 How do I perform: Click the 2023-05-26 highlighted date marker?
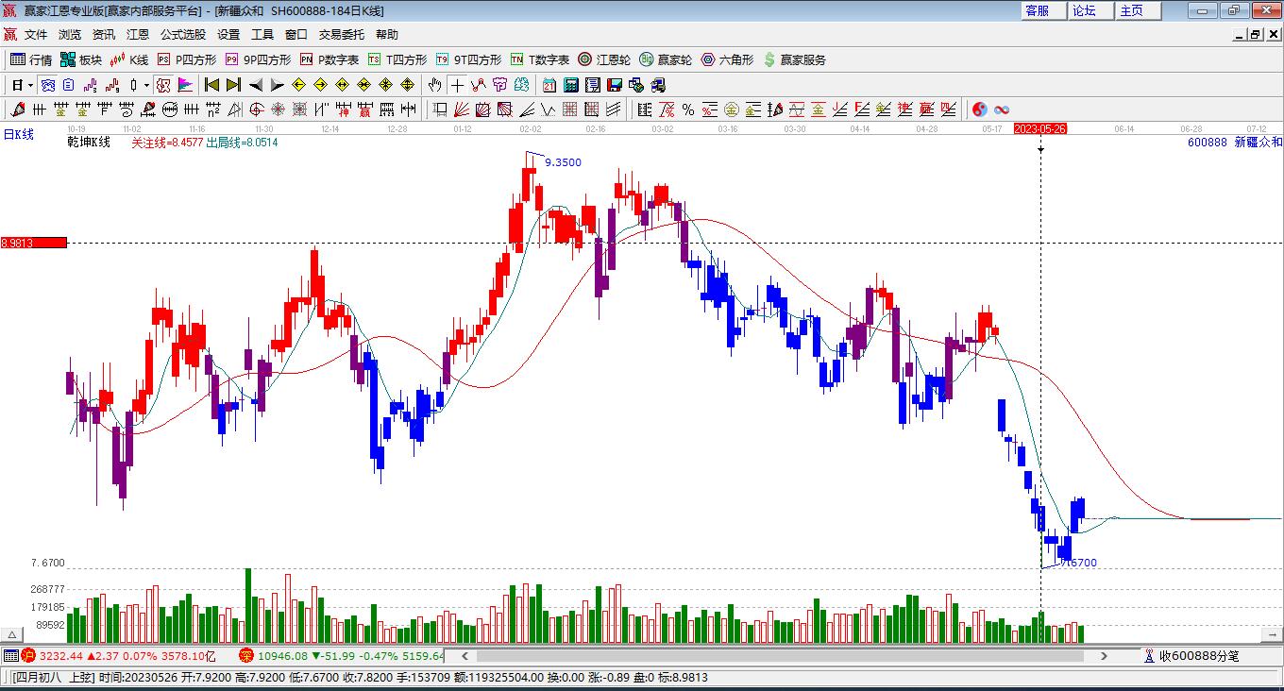1039,128
